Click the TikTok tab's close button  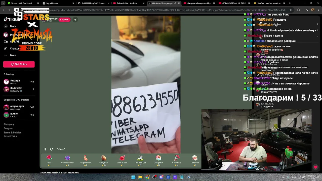[x=179, y=3]
